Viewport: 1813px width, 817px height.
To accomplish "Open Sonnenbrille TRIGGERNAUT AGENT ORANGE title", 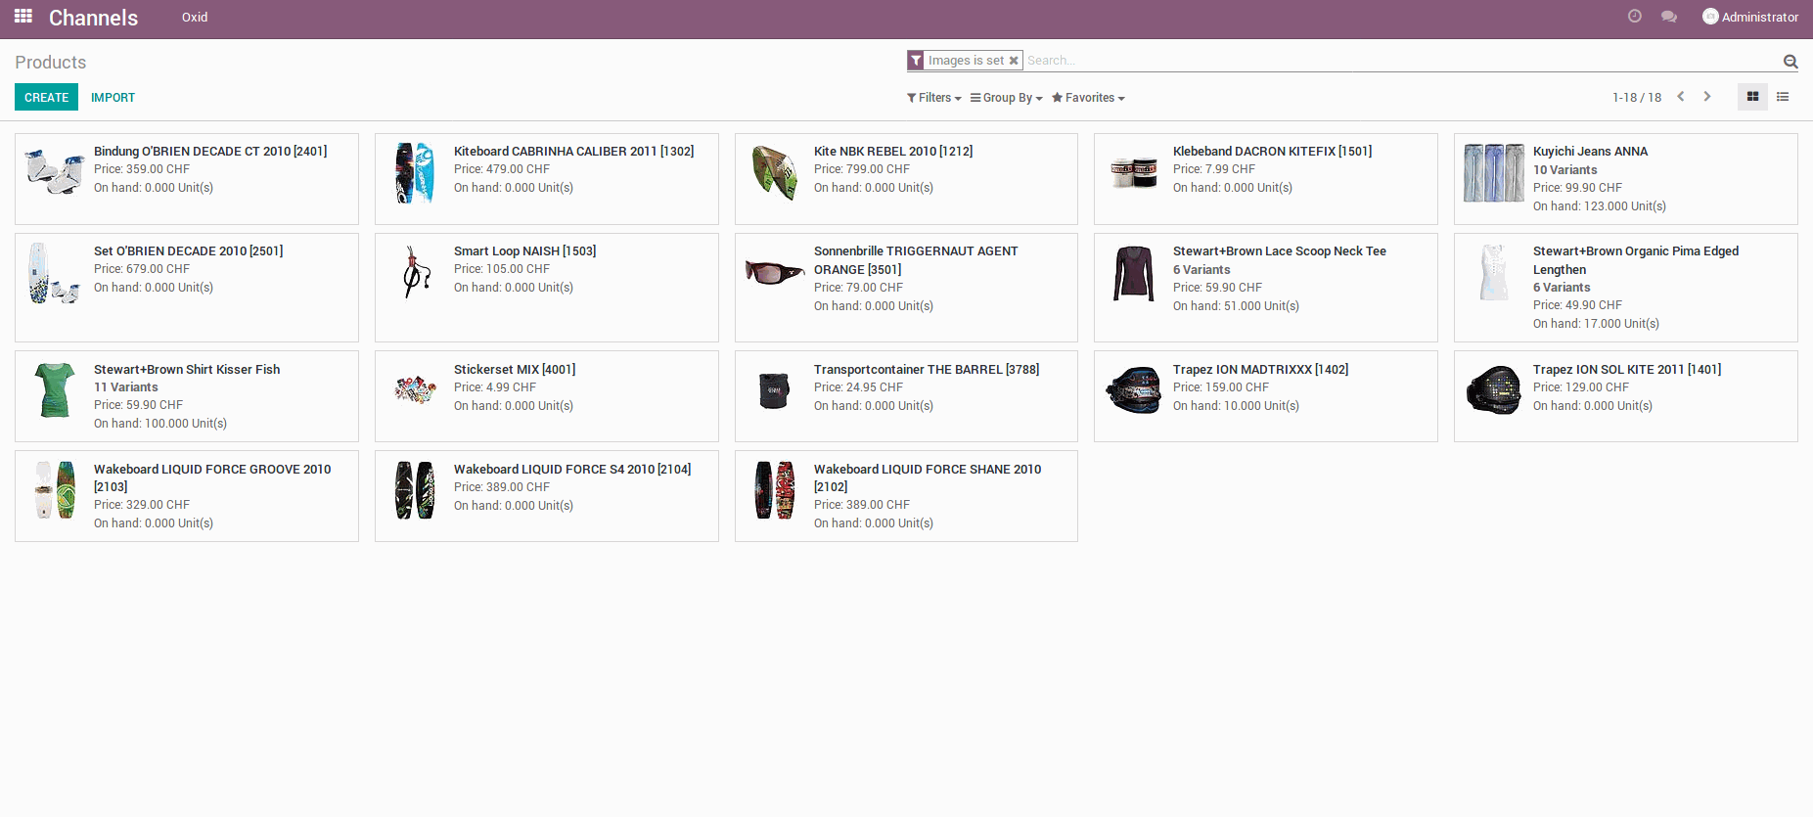I will tap(916, 260).
